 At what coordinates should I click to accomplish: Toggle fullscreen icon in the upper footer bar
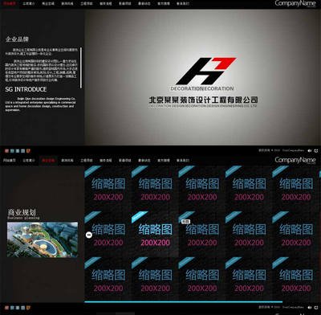point(316,151)
